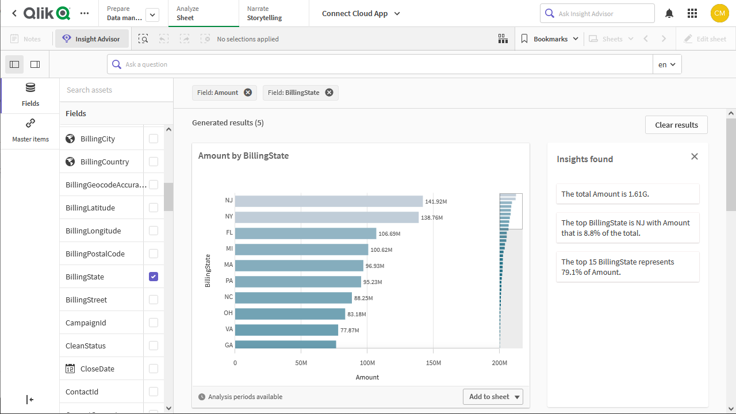Open the more options ellipsis menu
This screenshot has height=414, width=736.
(x=84, y=13)
